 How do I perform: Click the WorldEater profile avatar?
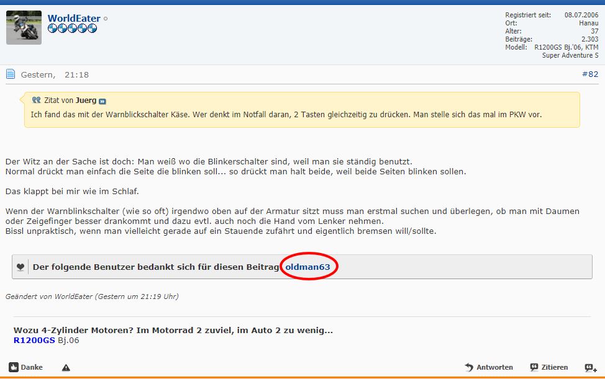coord(24,27)
